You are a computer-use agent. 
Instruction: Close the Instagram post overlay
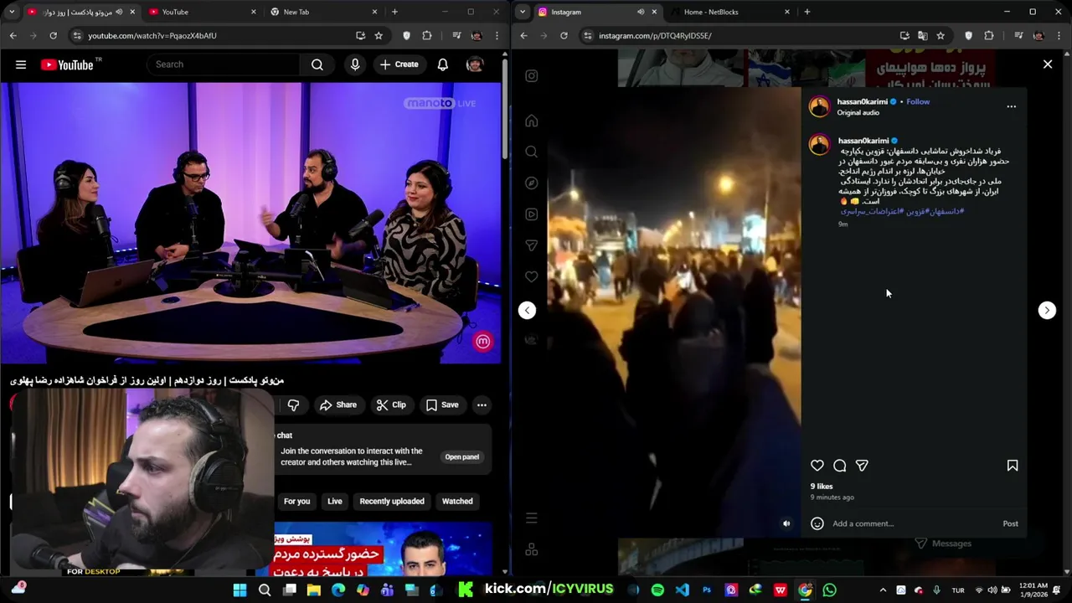tap(1047, 64)
